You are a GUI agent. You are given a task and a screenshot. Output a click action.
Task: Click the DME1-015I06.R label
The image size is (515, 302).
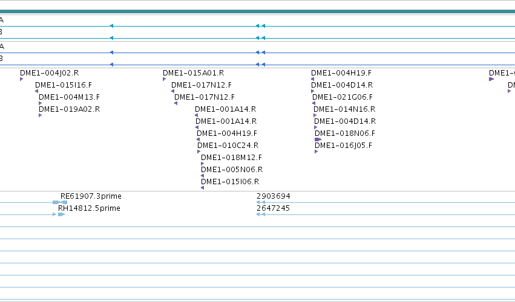(x=230, y=182)
